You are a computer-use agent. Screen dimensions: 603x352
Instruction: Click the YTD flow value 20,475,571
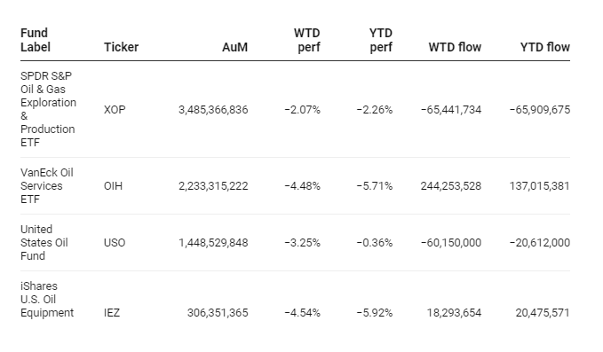pyautogui.click(x=543, y=312)
